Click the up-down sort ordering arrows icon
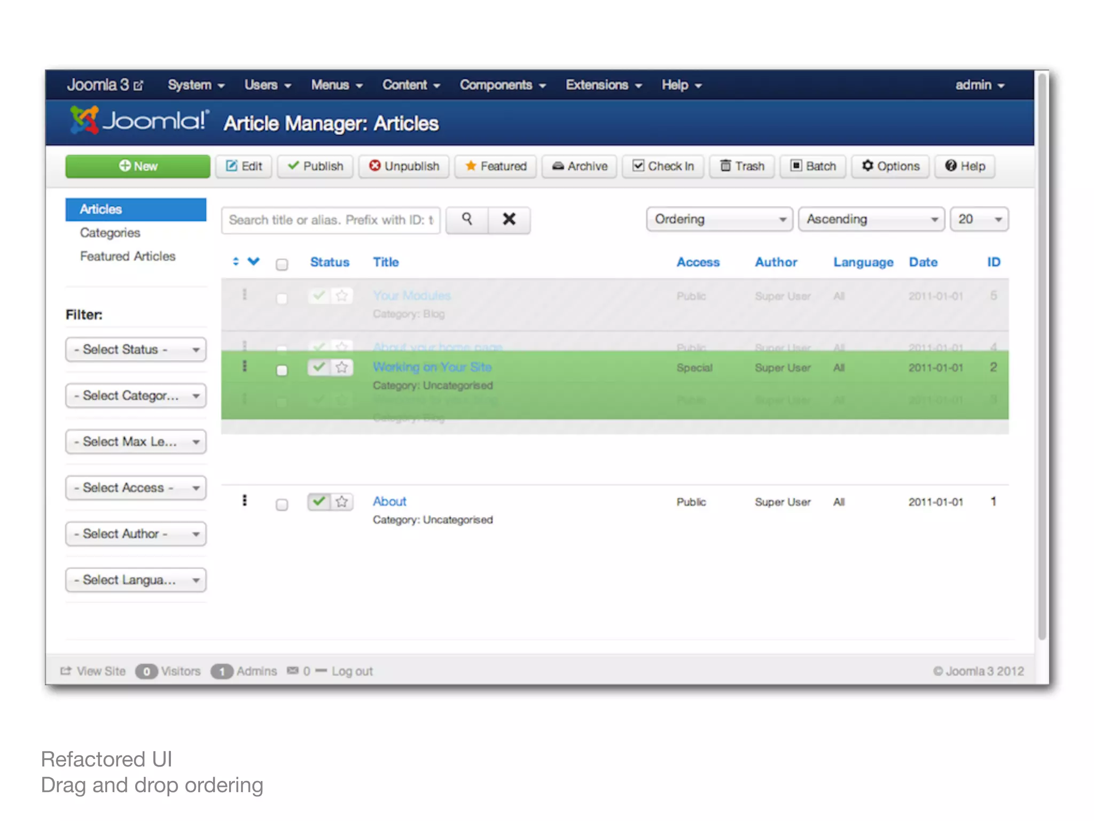Viewport: 1094px width, 821px height. point(236,261)
